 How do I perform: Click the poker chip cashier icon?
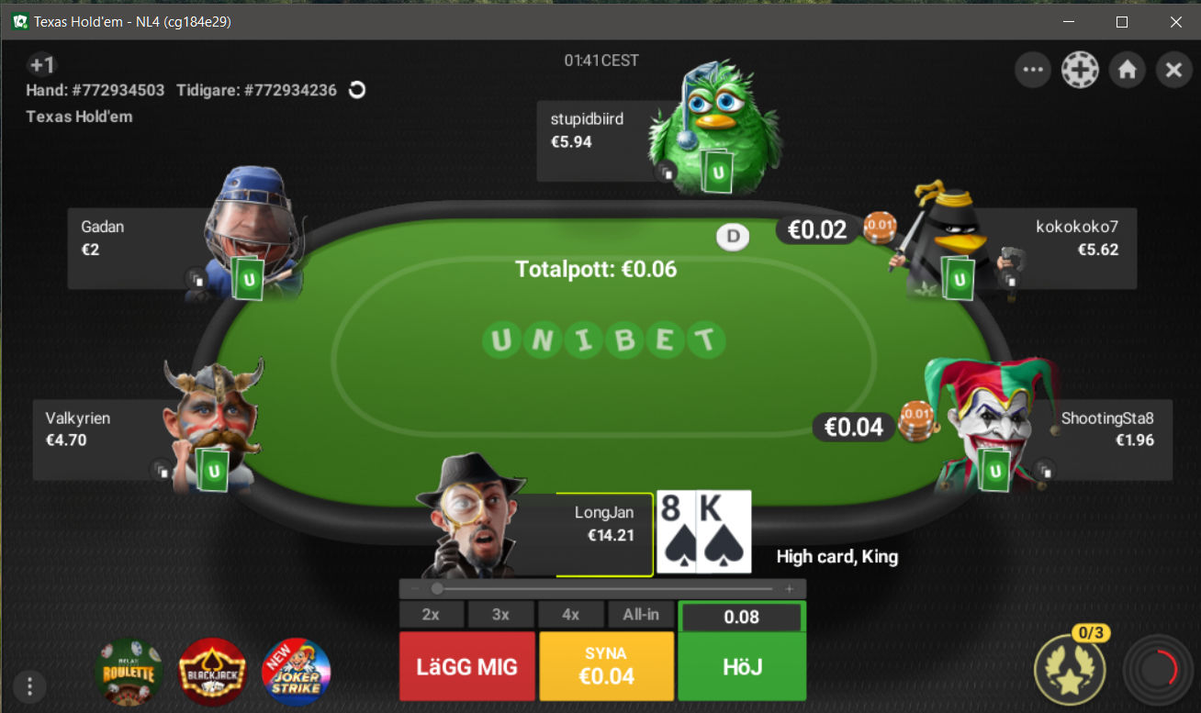point(1080,70)
